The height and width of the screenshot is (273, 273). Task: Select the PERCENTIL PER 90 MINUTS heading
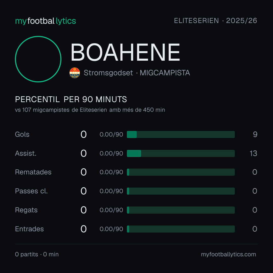pos(71,99)
